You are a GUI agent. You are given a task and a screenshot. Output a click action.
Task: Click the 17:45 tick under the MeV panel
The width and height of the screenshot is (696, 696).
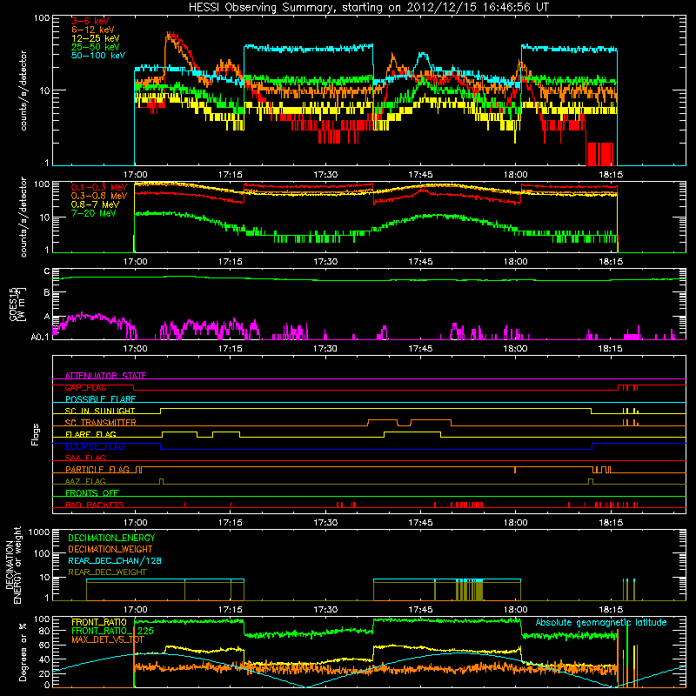click(420, 262)
